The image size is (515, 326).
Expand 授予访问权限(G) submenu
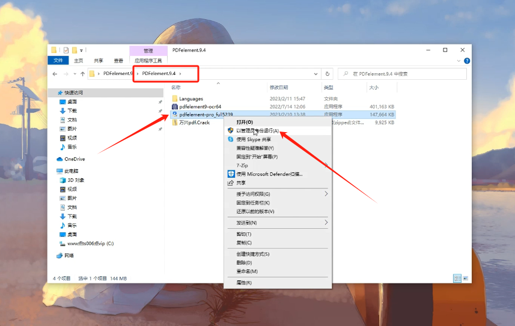[x=278, y=194]
